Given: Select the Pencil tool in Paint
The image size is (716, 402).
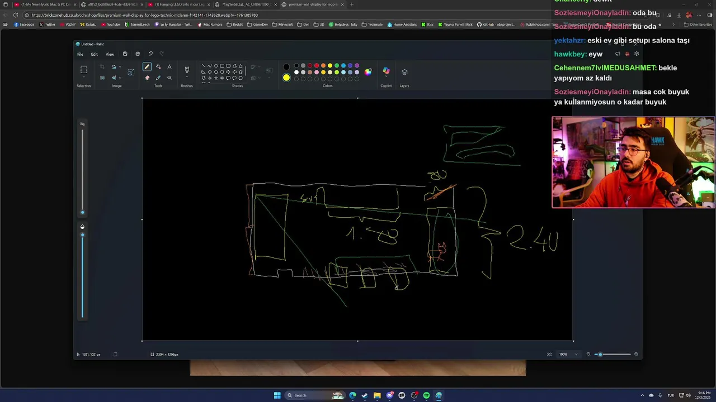Looking at the screenshot, I should coord(147,67).
